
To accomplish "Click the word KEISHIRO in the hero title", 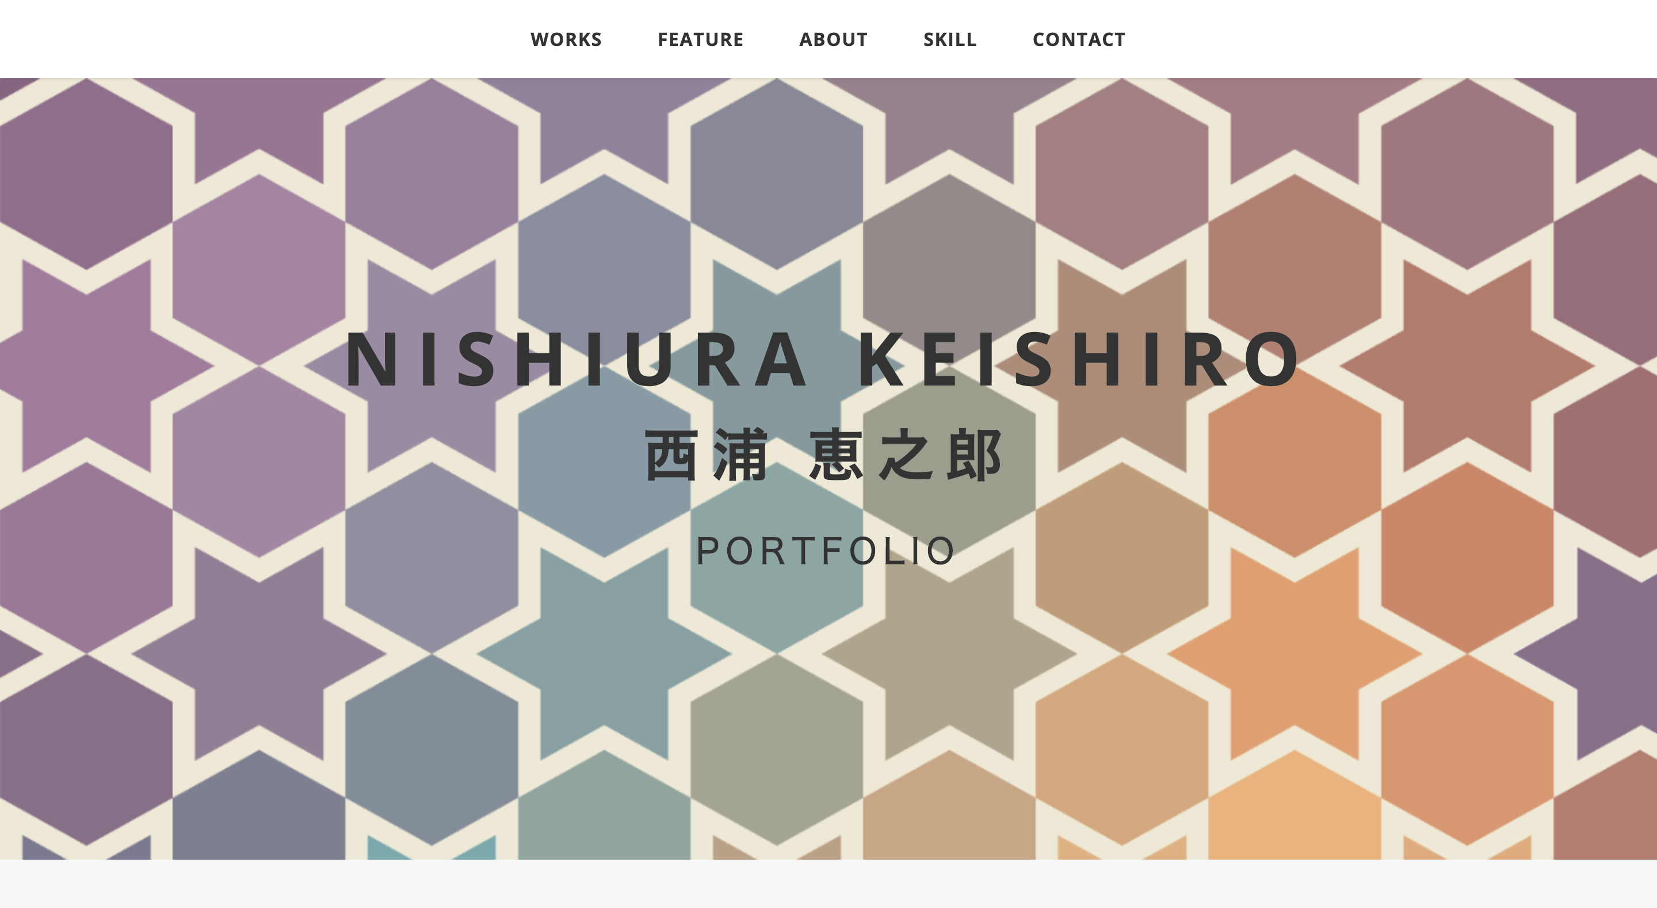I will pos(1079,360).
